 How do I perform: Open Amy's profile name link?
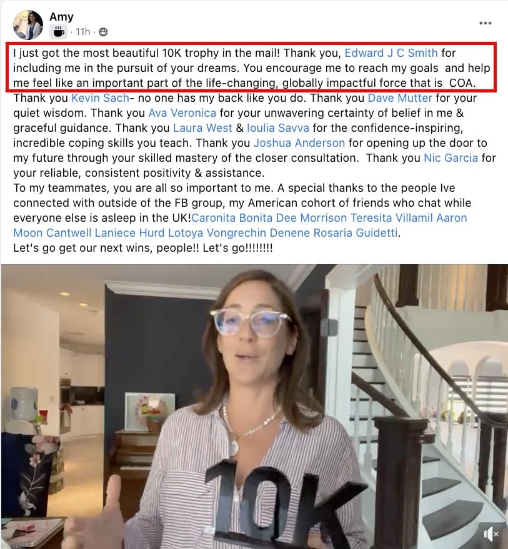click(61, 16)
